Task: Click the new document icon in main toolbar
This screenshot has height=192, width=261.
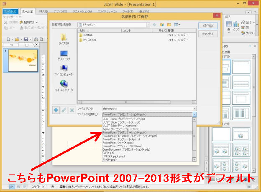Action: (x=8, y=39)
